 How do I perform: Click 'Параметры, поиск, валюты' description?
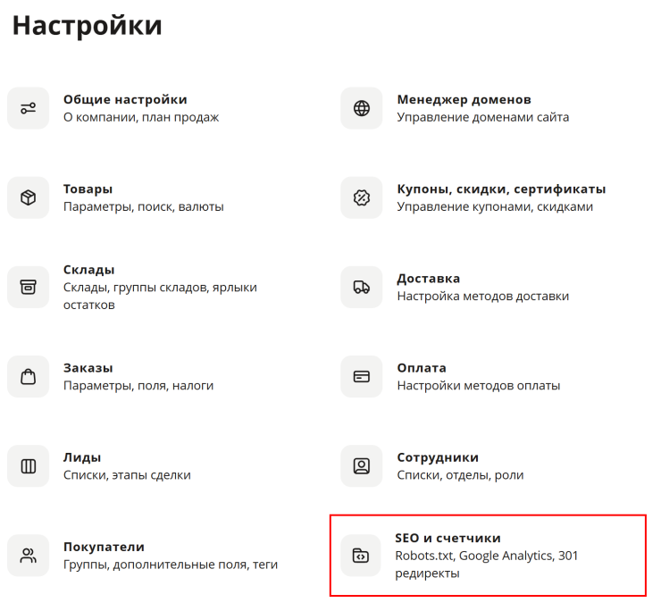click(144, 206)
